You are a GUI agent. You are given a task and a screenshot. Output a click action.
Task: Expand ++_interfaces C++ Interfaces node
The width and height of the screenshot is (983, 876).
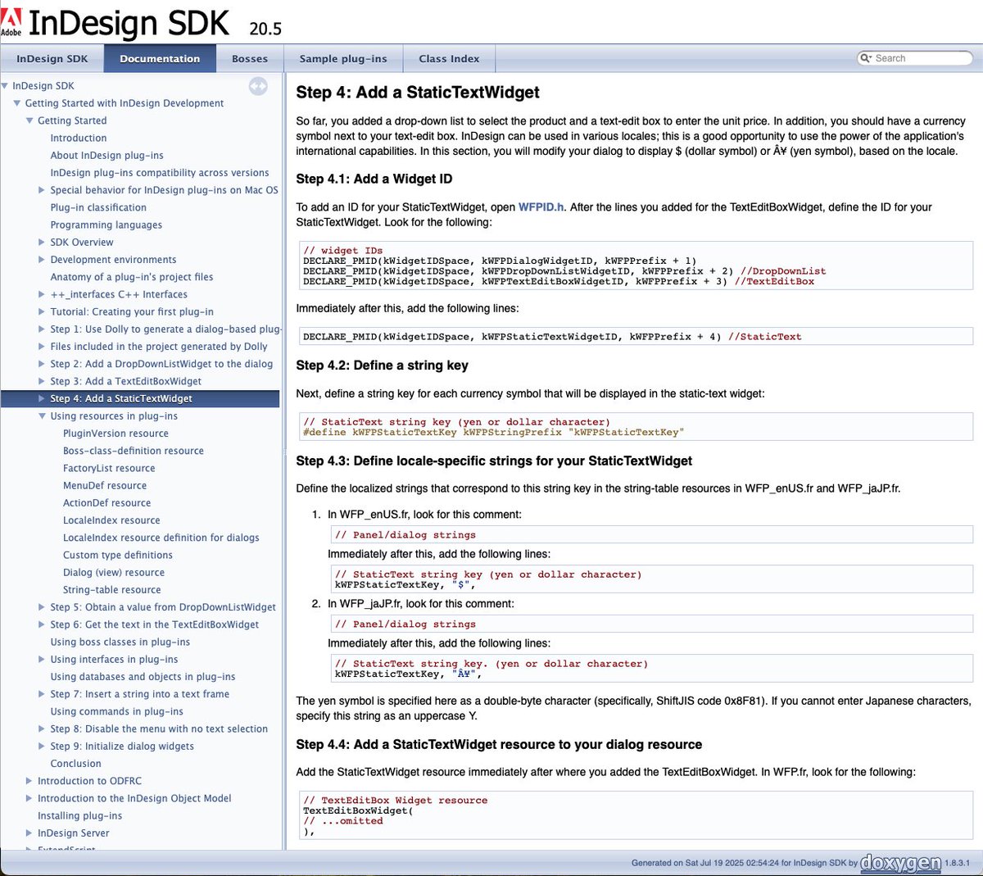[42, 294]
